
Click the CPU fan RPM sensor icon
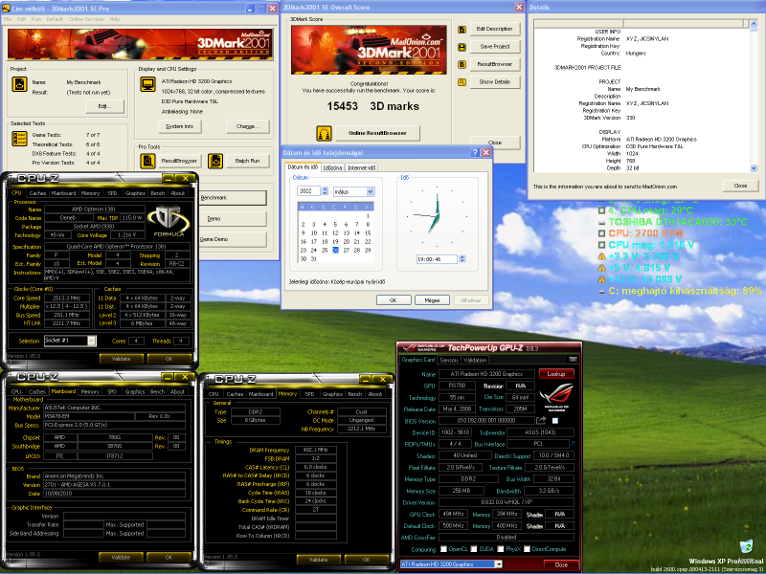click(602, 233)
